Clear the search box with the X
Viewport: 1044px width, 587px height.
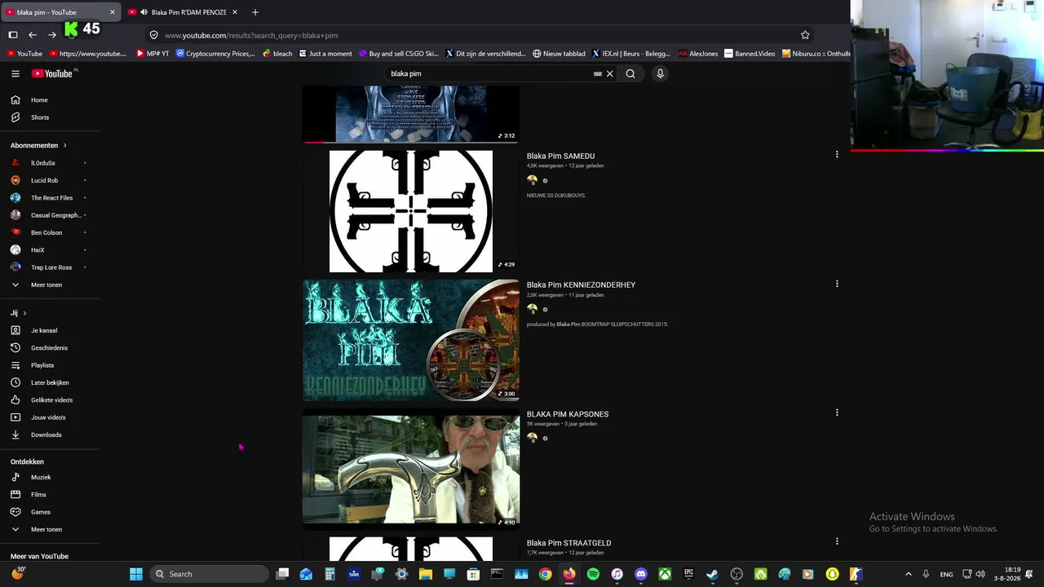click(x=609, y=73)
